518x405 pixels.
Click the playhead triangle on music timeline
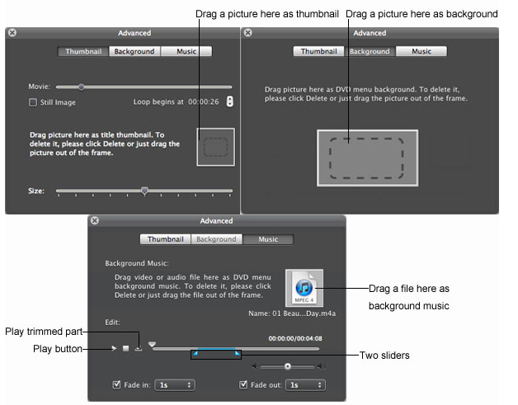point(152,345)
